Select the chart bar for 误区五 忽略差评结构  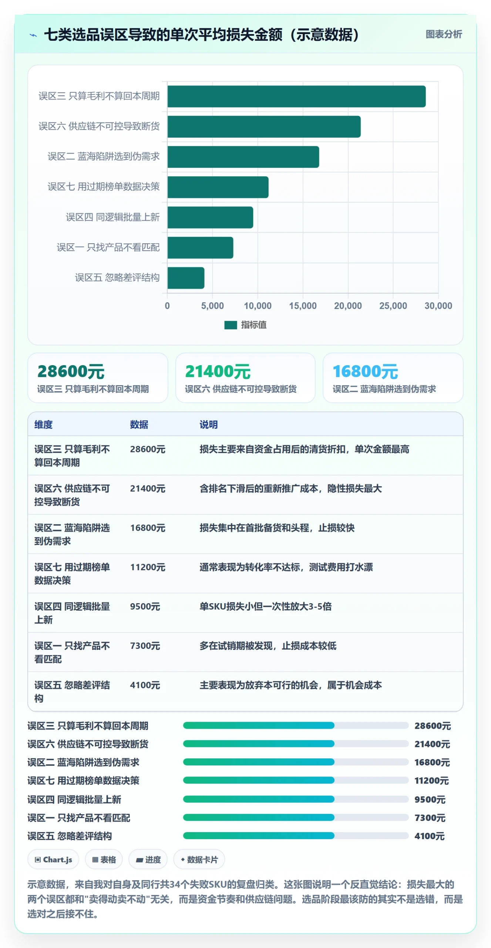tap(186, 278)
